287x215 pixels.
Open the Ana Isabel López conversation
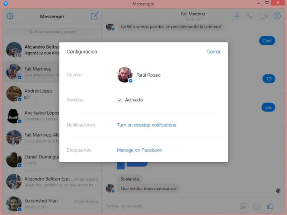tap(31, 116)
